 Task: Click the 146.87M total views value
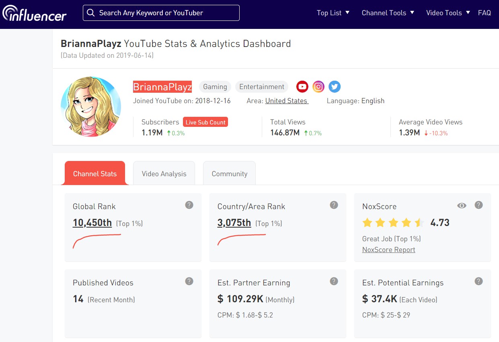285,133
